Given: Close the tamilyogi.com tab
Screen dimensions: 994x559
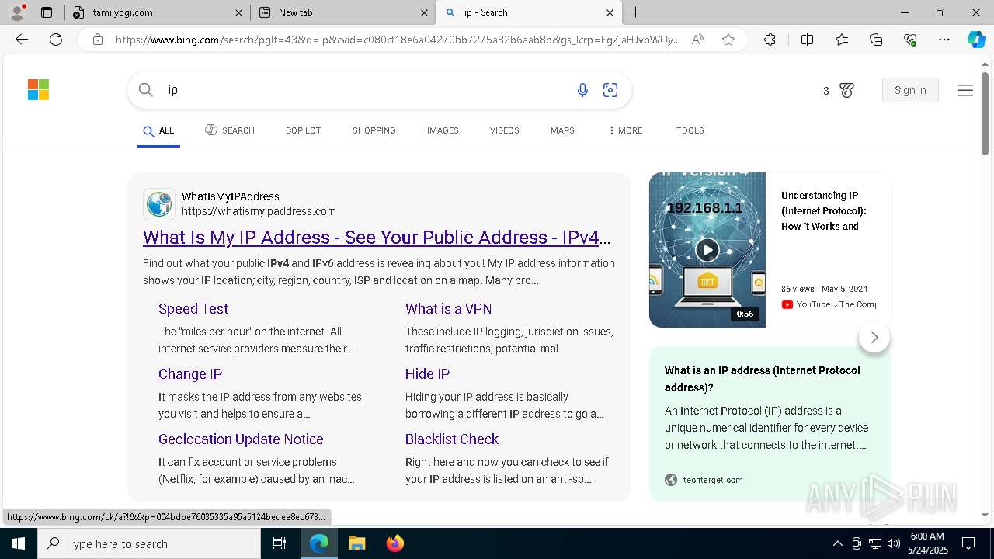Looking at the screenshot, I should tap(238, 12).
